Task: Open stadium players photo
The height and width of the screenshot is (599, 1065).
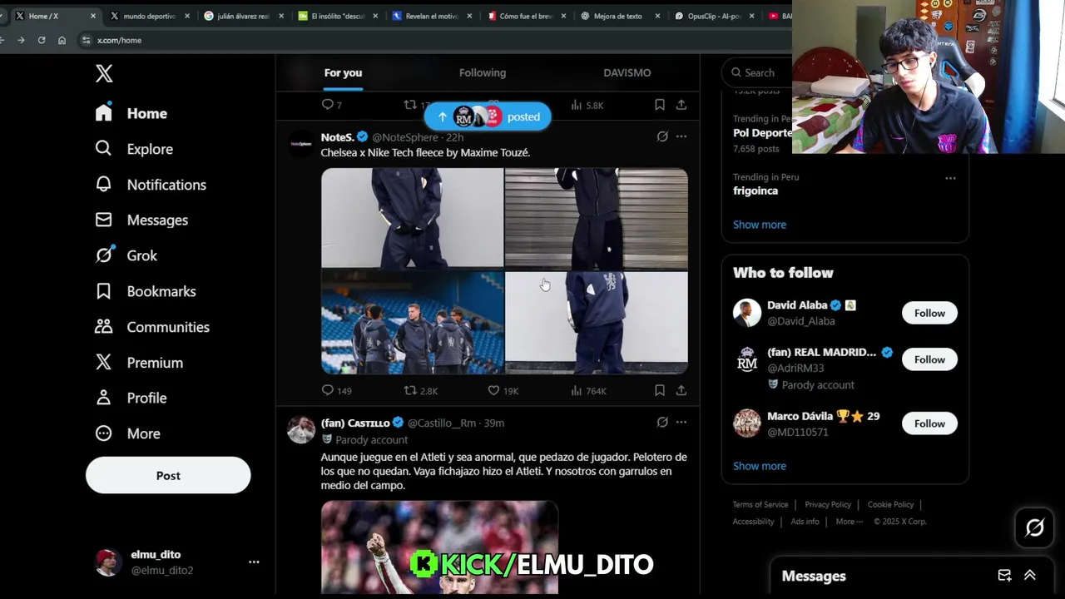Action: [x=413, y=322]
